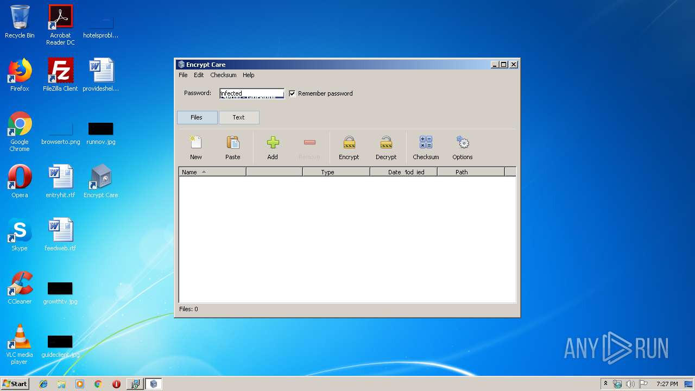Open the Edit menu
This screenshot has width=695, height=391.
(x=199, y=75)
